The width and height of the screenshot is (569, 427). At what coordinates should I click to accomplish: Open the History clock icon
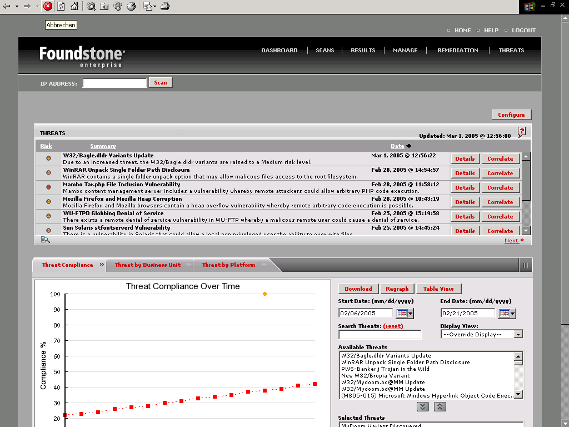click(x=131, y=6)
